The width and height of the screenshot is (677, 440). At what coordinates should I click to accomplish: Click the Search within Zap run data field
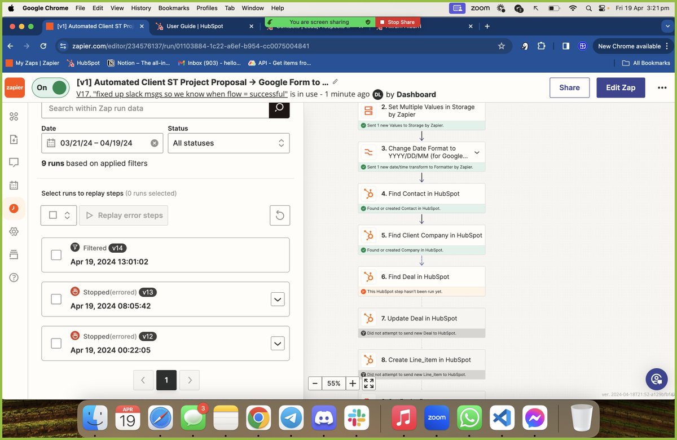click(x=156, y=108)
